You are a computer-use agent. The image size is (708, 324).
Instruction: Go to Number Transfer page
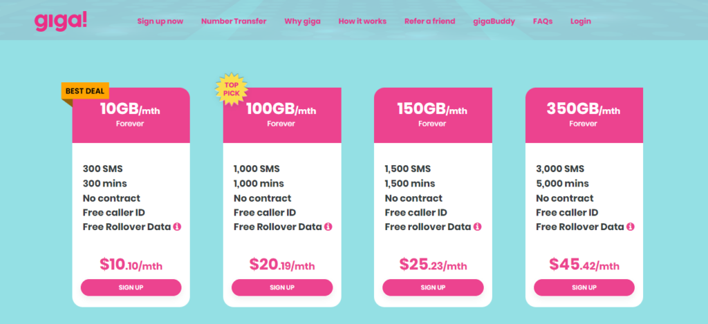point(234,21)
